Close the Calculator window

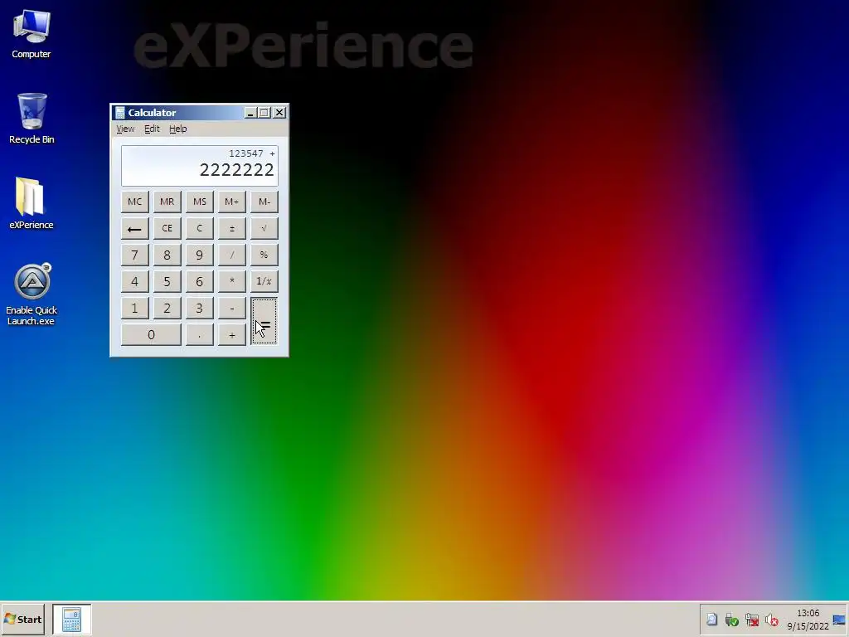[279, 113]
